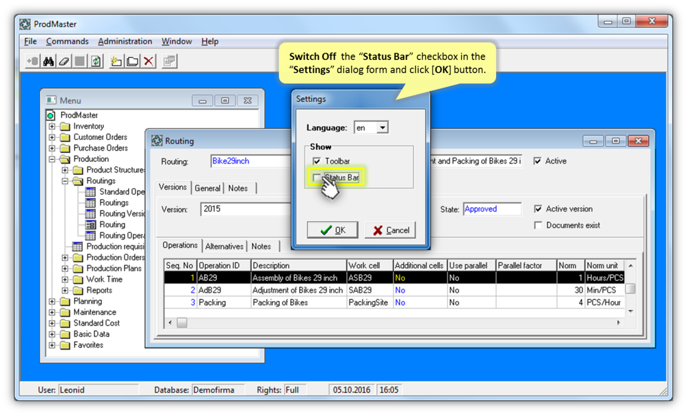Click the Work Time folder icon
This screenshot has width=687, height=415.
click(78, 279)
